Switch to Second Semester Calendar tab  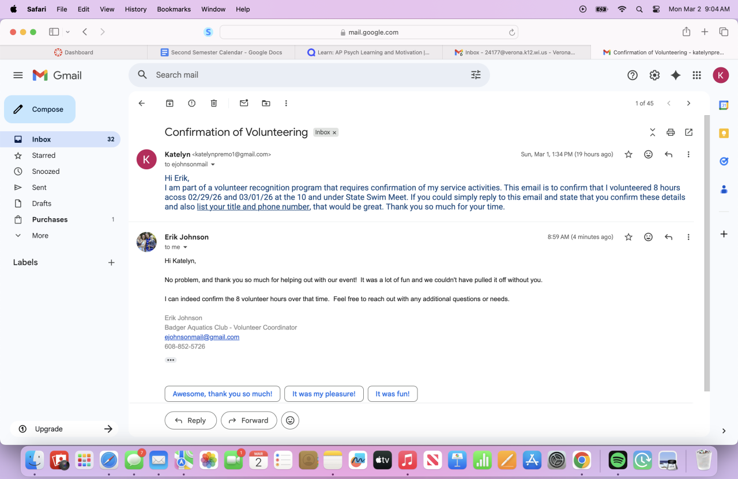point(221,52)
